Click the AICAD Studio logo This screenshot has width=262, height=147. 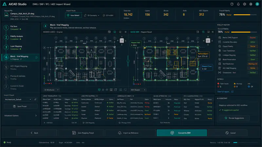(x=5, y=4)
